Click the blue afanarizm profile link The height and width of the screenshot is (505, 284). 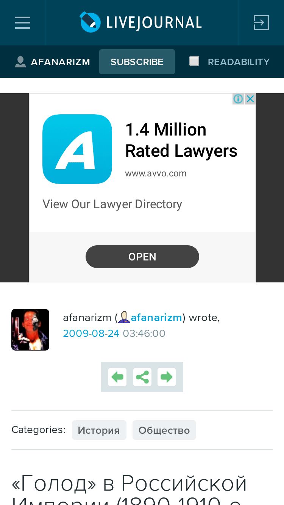coord(156,317)
